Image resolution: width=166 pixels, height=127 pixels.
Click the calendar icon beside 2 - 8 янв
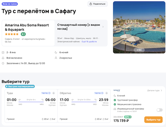pyautogui.click(x=3, y=52)
